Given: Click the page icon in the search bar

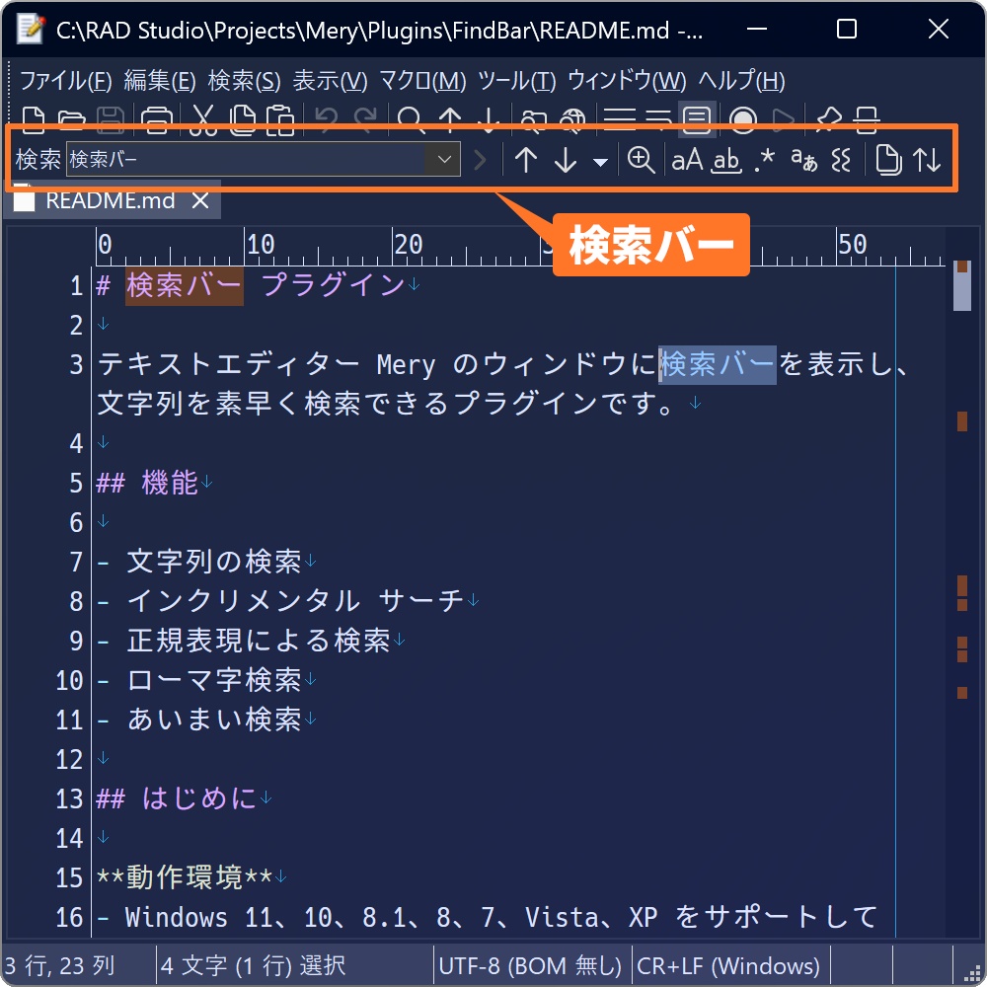Looking at the screenshot, I should tap(887, 160).
